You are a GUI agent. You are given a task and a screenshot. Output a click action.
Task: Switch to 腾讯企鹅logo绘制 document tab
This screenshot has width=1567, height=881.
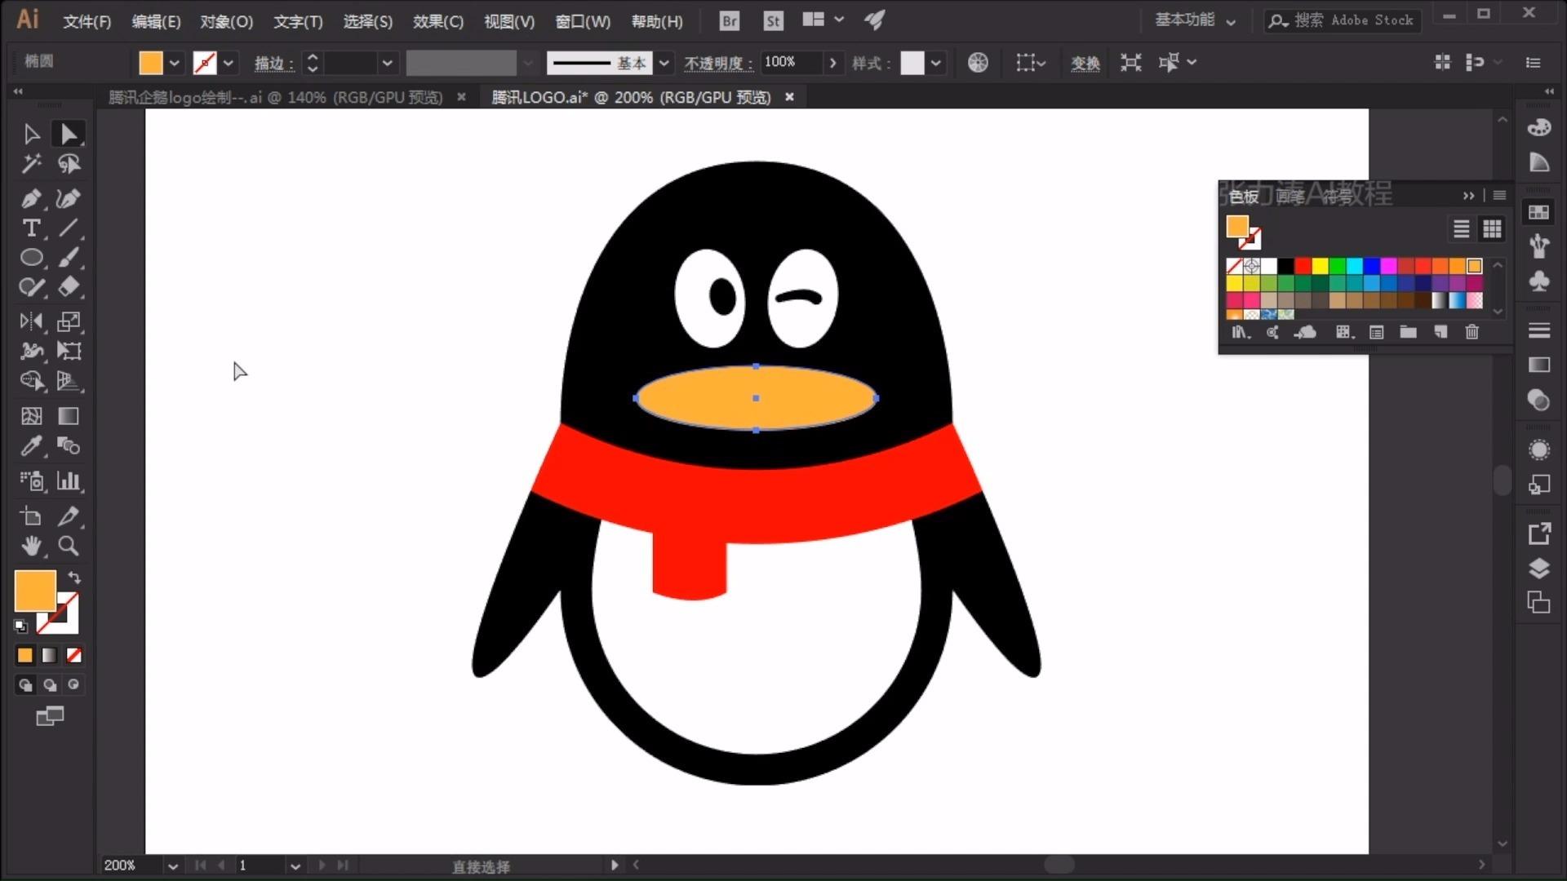(x=275, y=97)
